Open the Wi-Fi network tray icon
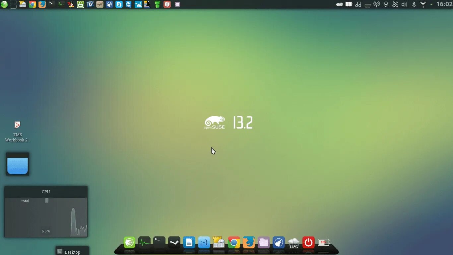 [423, 4]
